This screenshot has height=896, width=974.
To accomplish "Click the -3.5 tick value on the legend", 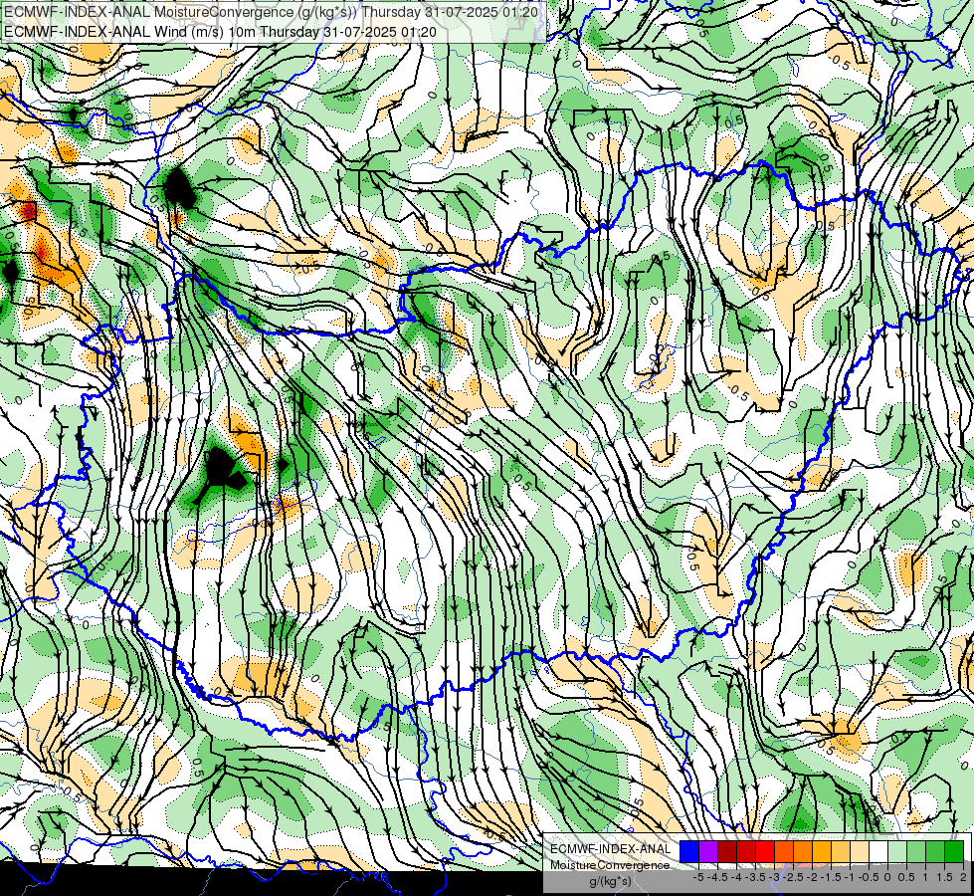I will 755,877.
